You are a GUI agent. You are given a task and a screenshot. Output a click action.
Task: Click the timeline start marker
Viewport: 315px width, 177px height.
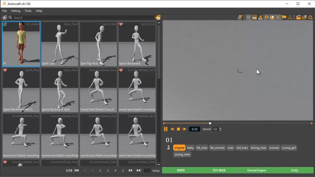(164, 123)
